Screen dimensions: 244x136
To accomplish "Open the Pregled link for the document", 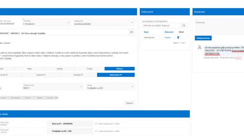I will click(168, 37).
